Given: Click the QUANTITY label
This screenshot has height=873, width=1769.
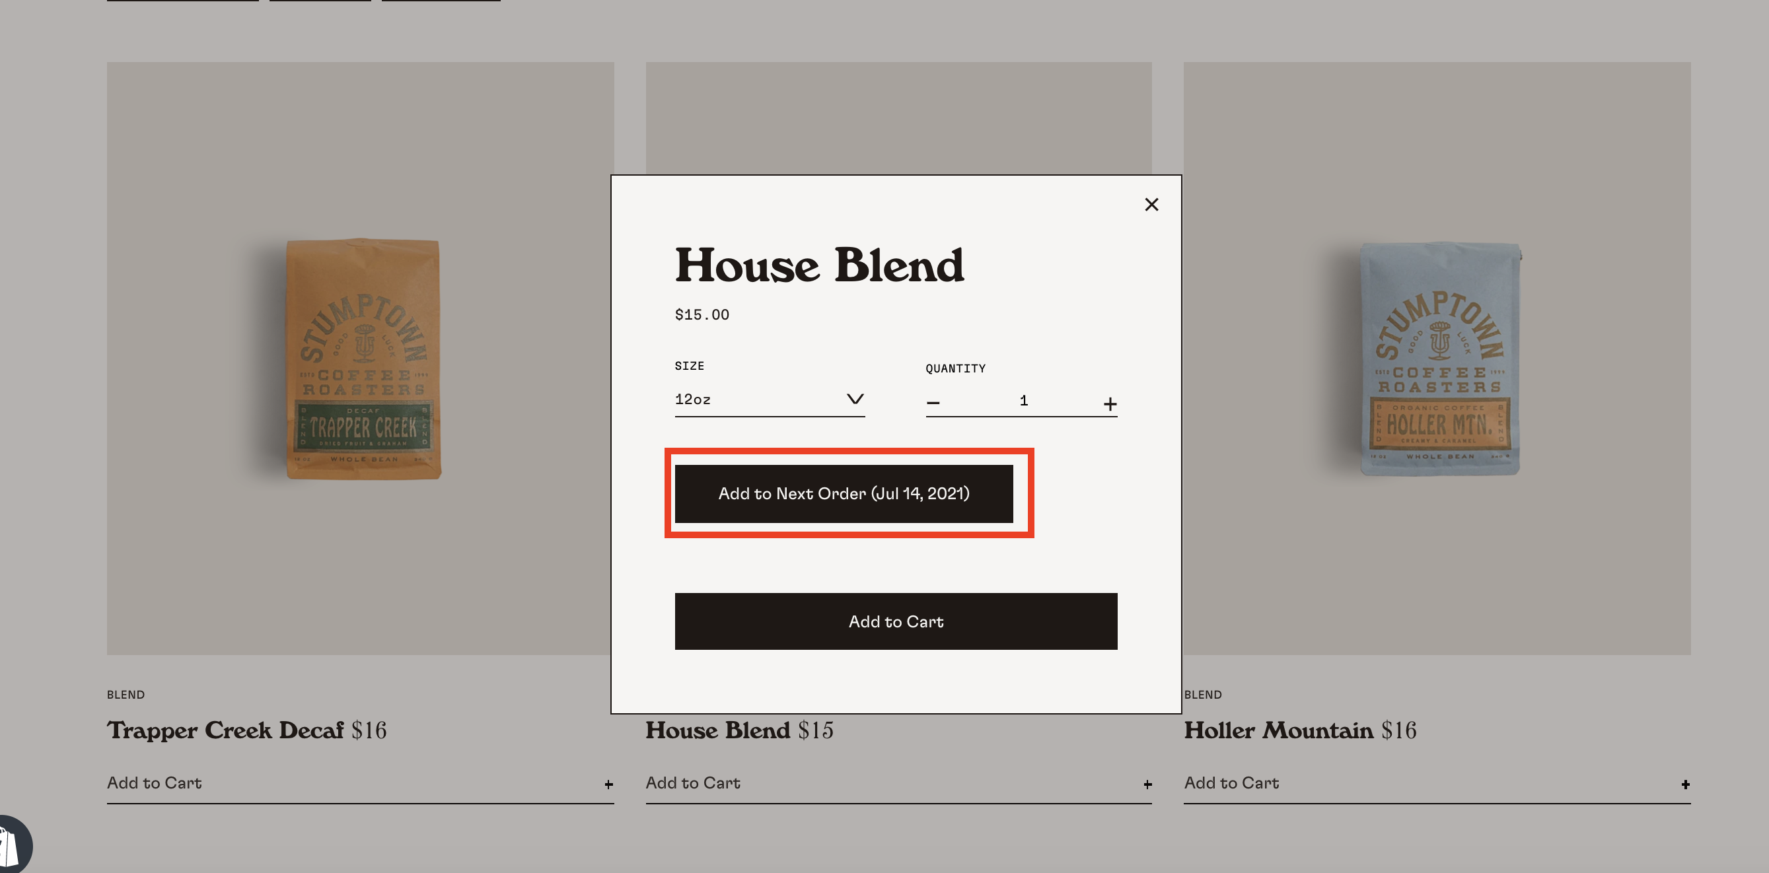Looking at the screenshot, I should tap(955, 368).
